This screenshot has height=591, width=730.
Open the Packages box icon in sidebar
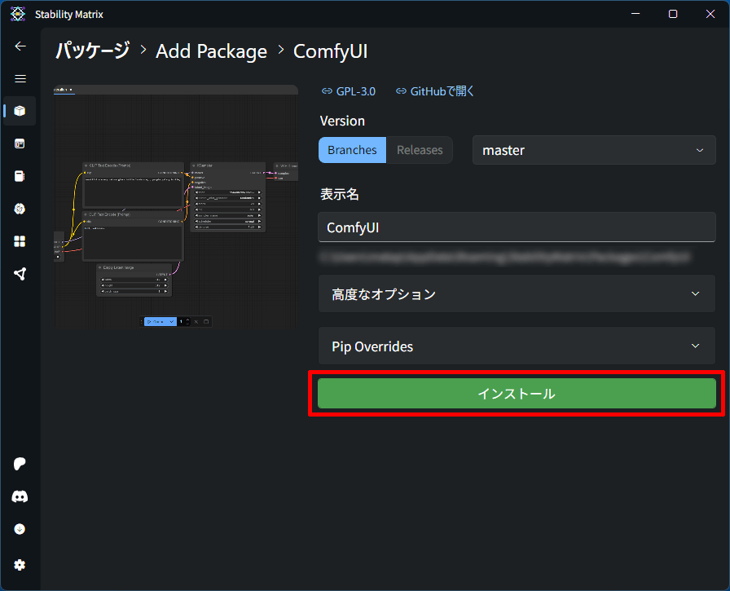tap(20, 111)
